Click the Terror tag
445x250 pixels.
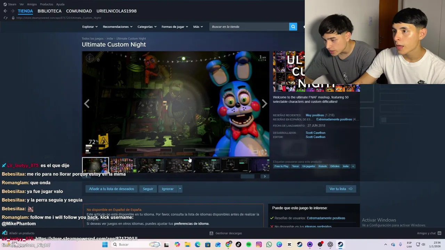pyautogui.click(x=295, y=166)
